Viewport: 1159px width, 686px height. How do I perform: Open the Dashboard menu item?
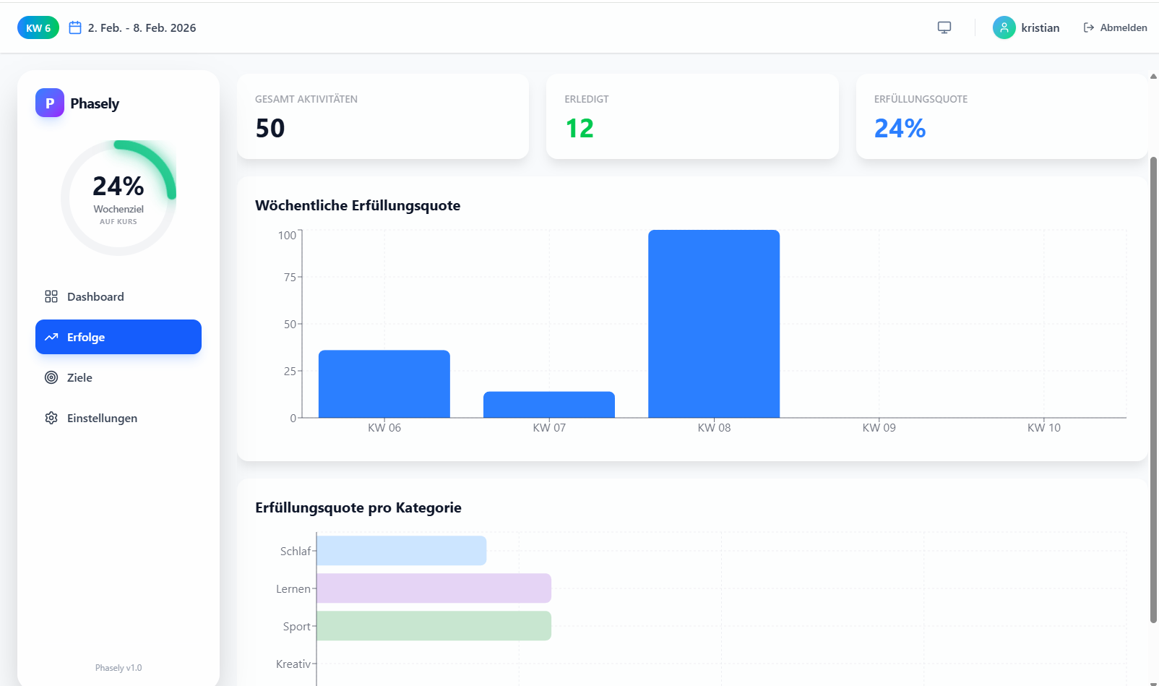[x=95, y=296]
